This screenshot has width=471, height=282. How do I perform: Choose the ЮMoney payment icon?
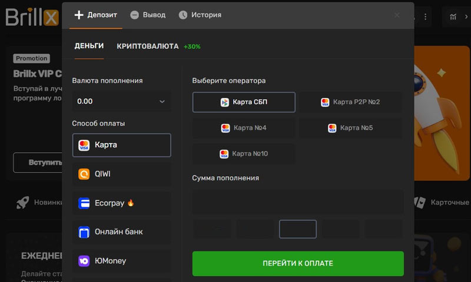click(84, 261)
